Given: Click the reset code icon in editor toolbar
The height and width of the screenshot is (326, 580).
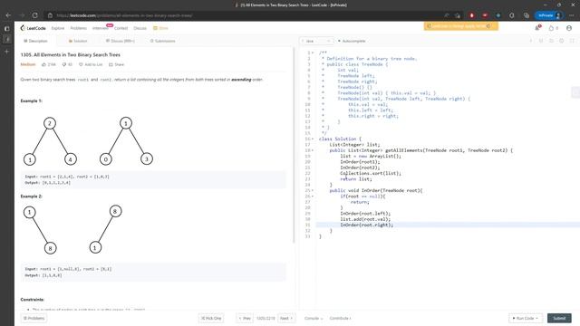Looking at the screenshot, I should (551, 41).
